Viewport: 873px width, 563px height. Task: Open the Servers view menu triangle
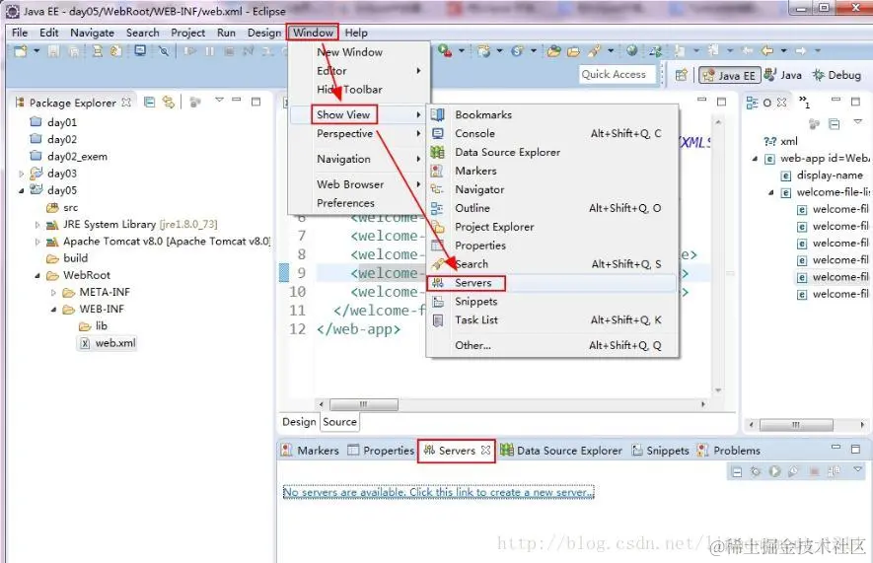click(858, 470)
